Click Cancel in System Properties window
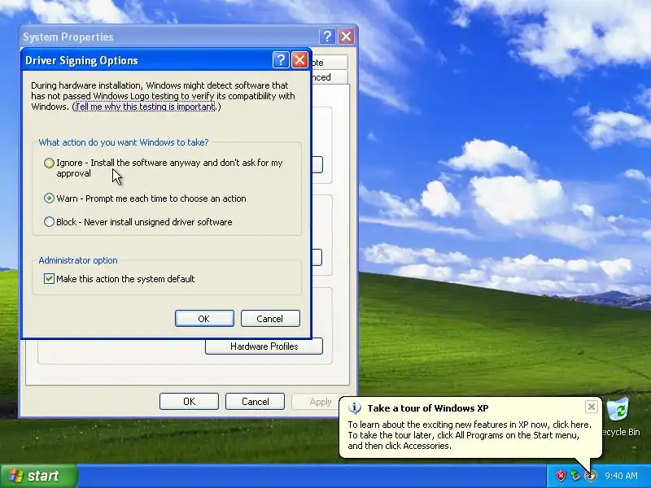The image size is (651, 488). (255, 401)
